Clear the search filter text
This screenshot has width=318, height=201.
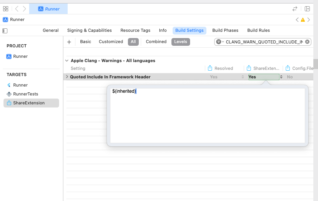307,42
